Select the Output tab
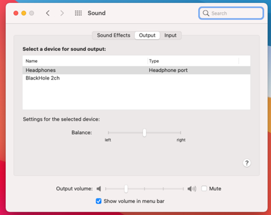Image resolution: width=271 pixels, height=215 pixels. [x=147, y=35]
